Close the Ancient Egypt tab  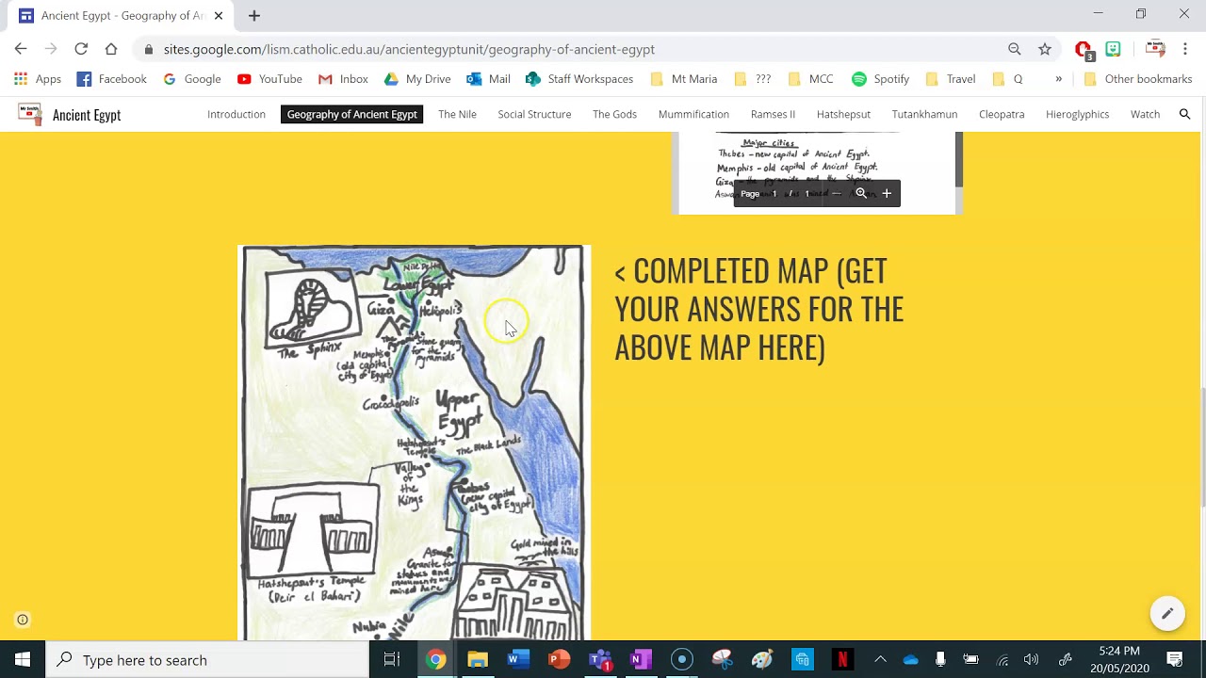tap(219, 15)
